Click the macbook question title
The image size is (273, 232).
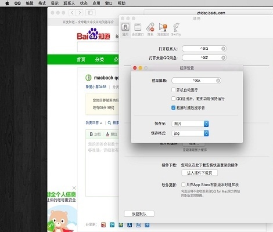tap(106, 78)
